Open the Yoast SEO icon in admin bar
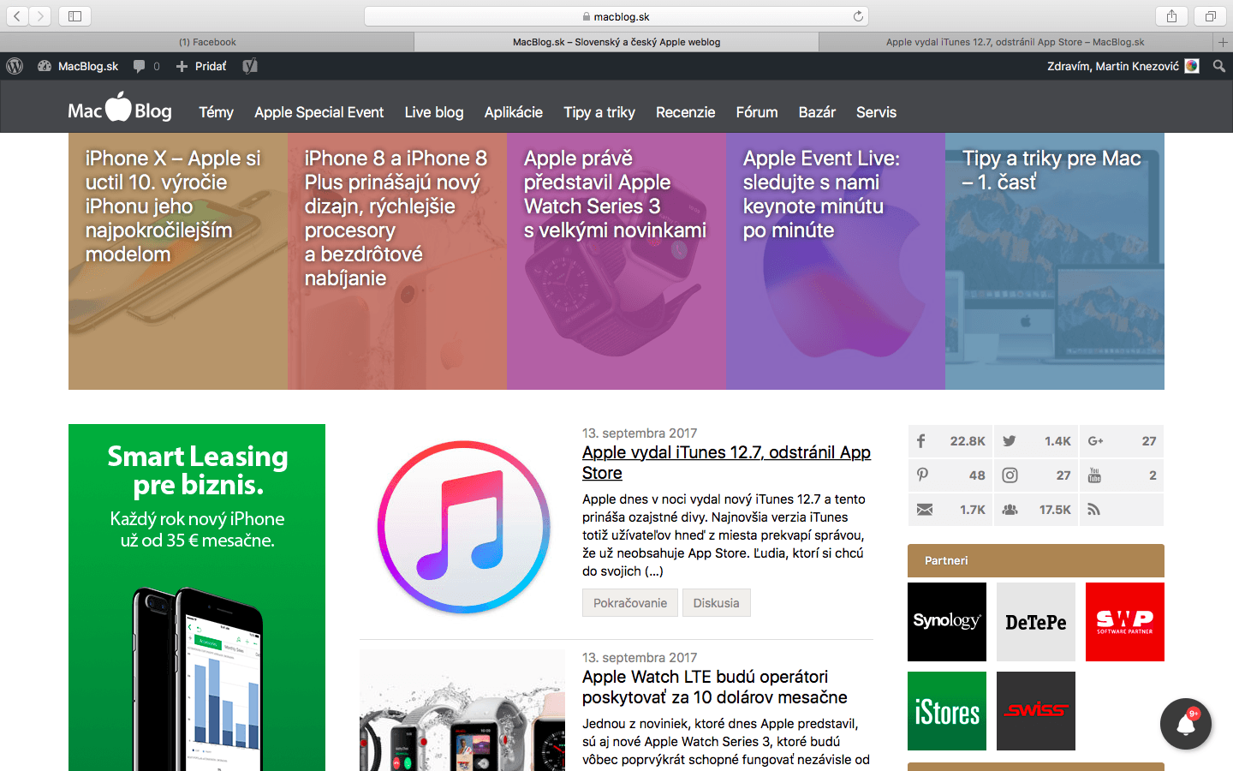This screenshot has height=771, width=1233. pyautogui.click(x=250, y=66)
